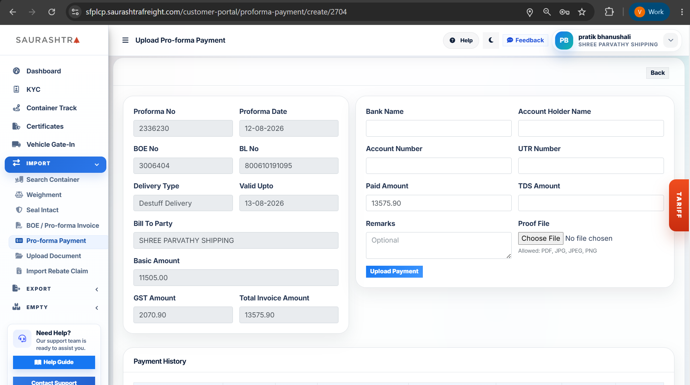This screenshot has height=385, width=690.
Task: Click browser back arrow
Action: click(x=13, y=12)
